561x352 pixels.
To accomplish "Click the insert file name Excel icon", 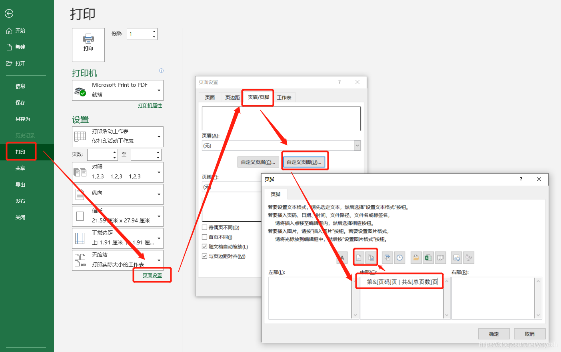I will [x=428, y=258].
